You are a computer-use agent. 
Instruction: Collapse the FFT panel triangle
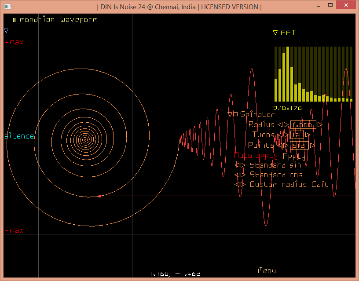275,33
